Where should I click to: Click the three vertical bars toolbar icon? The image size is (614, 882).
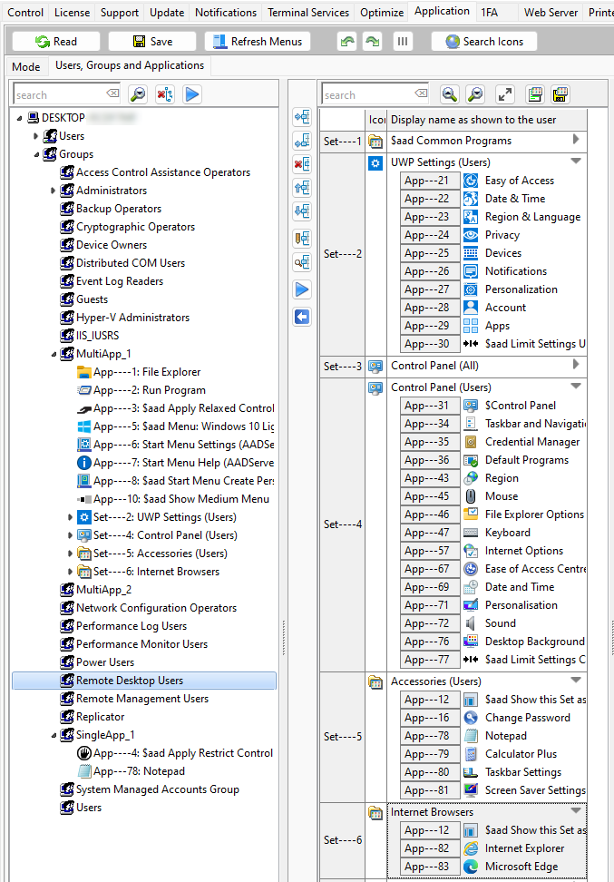(403, 42)
